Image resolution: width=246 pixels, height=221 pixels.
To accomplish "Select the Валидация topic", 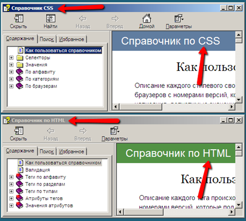I will coord(38,170).
